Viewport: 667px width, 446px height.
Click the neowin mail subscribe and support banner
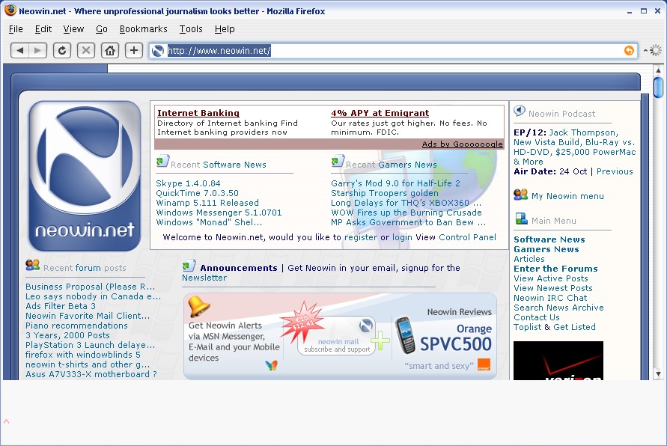[x=337, y=336]
